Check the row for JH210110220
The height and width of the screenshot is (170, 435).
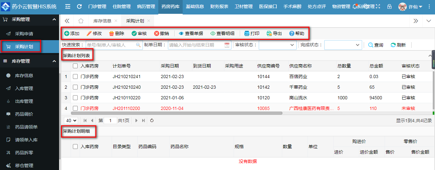pos(75,98)
